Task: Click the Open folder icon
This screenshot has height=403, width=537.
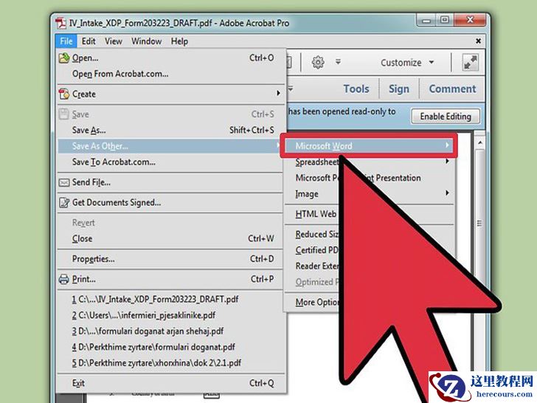Action: (63, 58)
